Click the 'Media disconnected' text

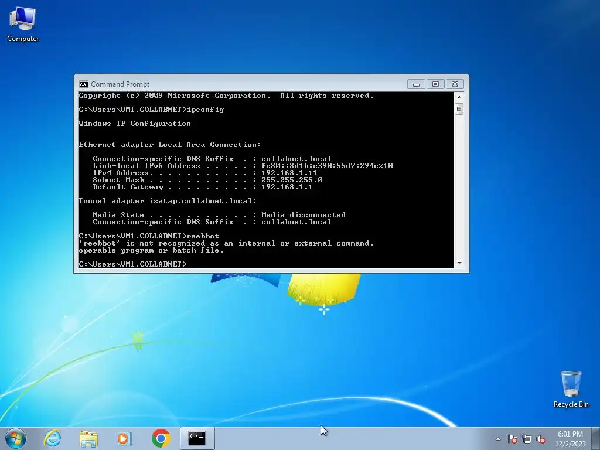[x=304, y=215]
